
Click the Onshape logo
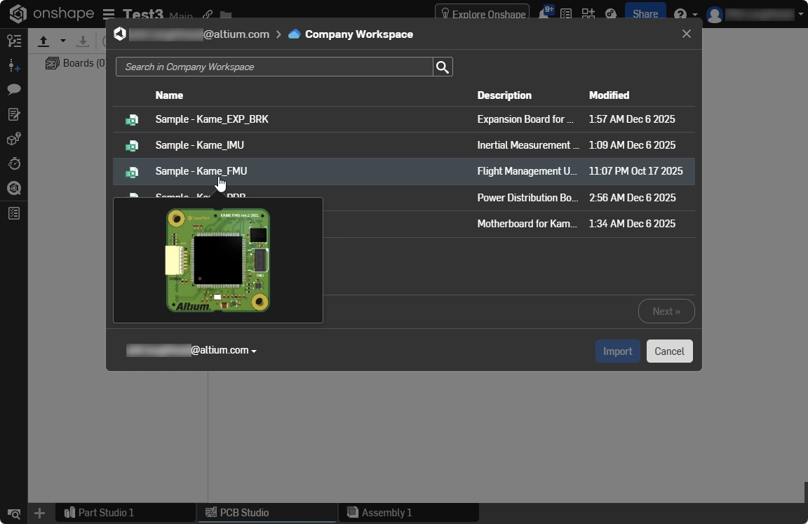[x=18, y=13]
